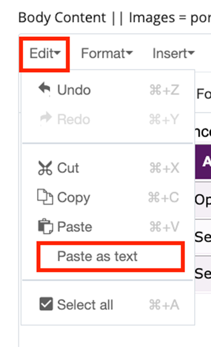Viewport: 211px width, 347px height.
Task: Expand the Format dropdown
Action: click(x=106, y=53)
